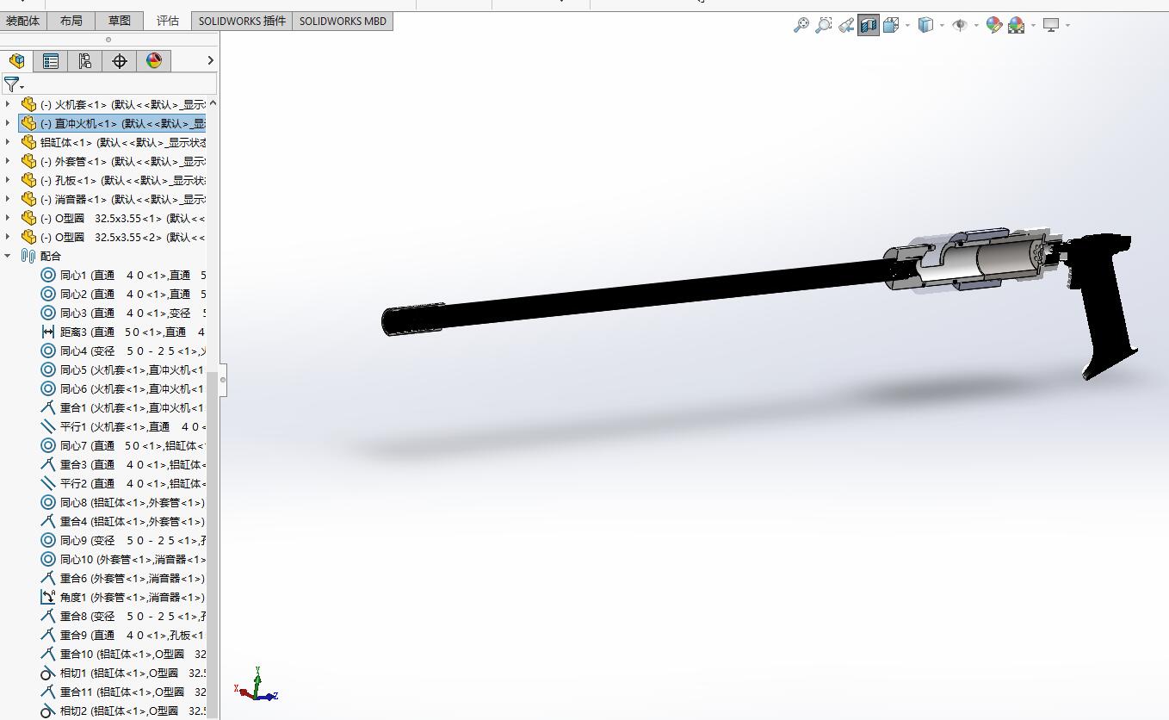The image size is (1169, 720).
Task: Open the DimXpertManager tab icon
Action: (119, 60)
